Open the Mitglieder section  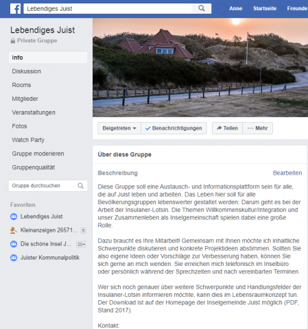[25, 99]
